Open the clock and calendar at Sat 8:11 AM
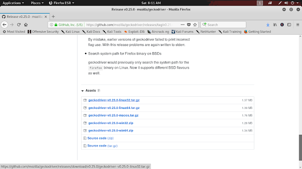This screenshot has width=302, height=169. [151, 3]
